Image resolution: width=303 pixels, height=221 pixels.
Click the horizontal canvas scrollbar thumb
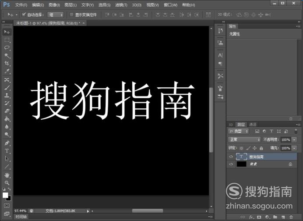pyautogui.click(x=148, y=211)
